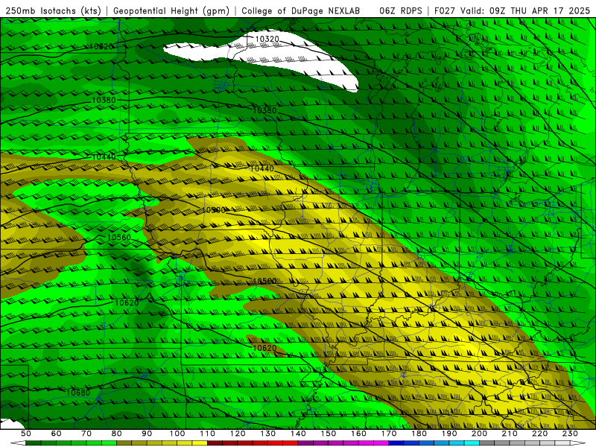Click the 190 value on the color scale
Screen dimensions: 596x447
(449, 434)
